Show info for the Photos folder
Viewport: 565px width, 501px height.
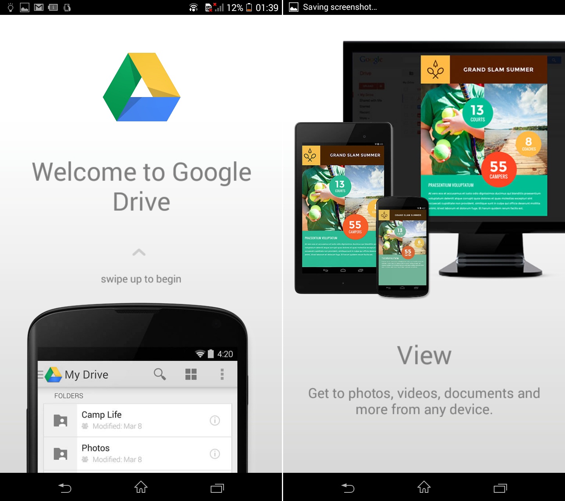click(x=215, y=454)
